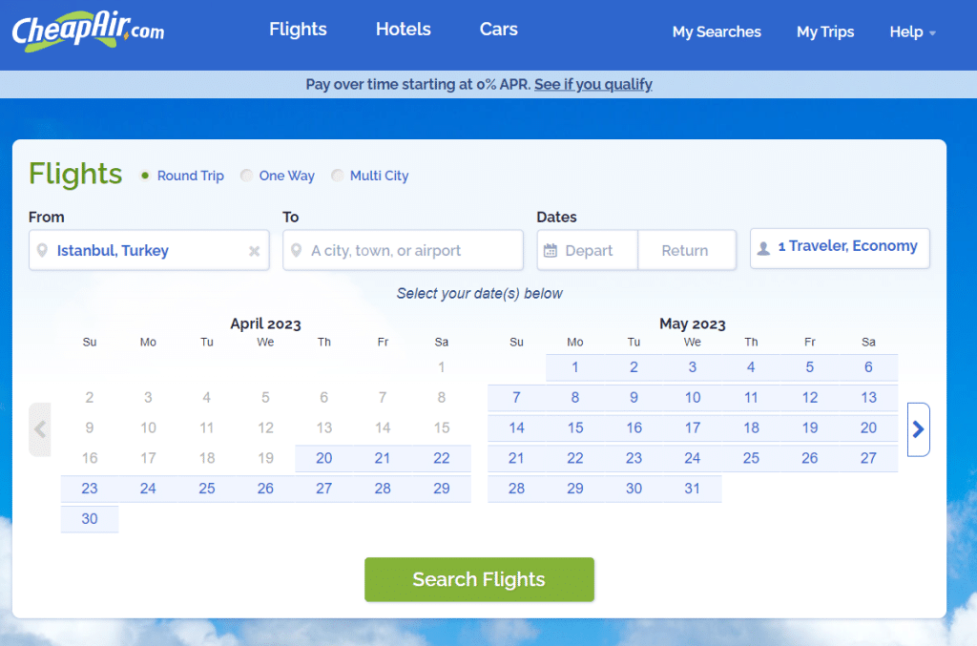
Task: Select May 14 in the calendar
Action: (x=516, y=428)
